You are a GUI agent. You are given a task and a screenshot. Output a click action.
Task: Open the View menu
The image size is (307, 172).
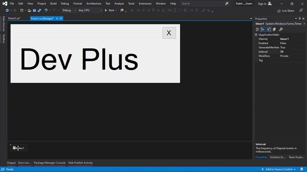point(30,3)
